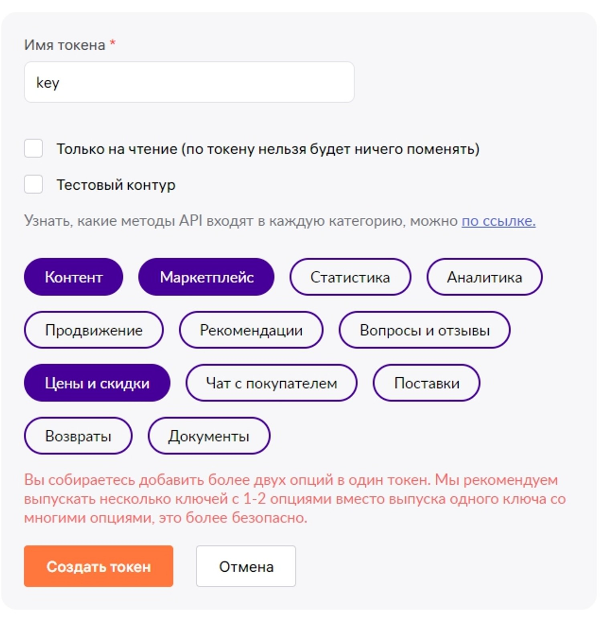Select the Статистика category chip

pyautogui.click(x=350, y=277)
